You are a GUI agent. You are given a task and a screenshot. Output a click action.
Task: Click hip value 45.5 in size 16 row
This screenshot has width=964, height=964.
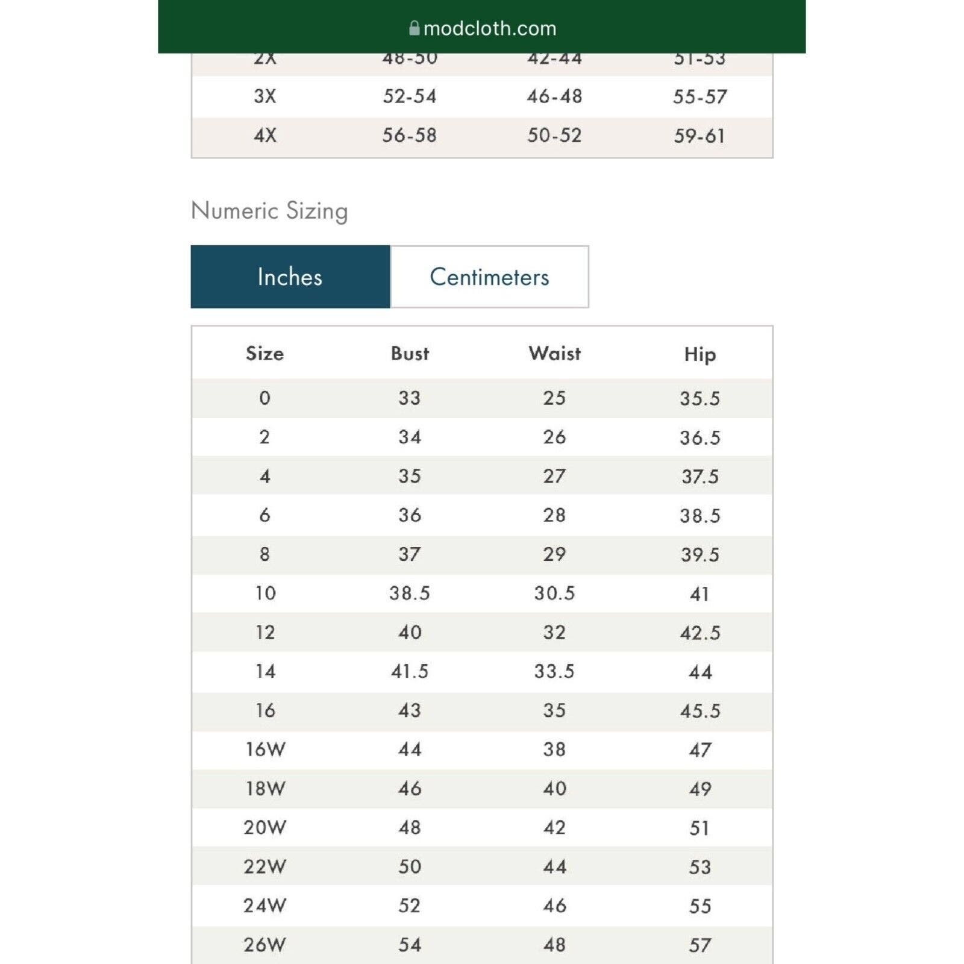700,710
